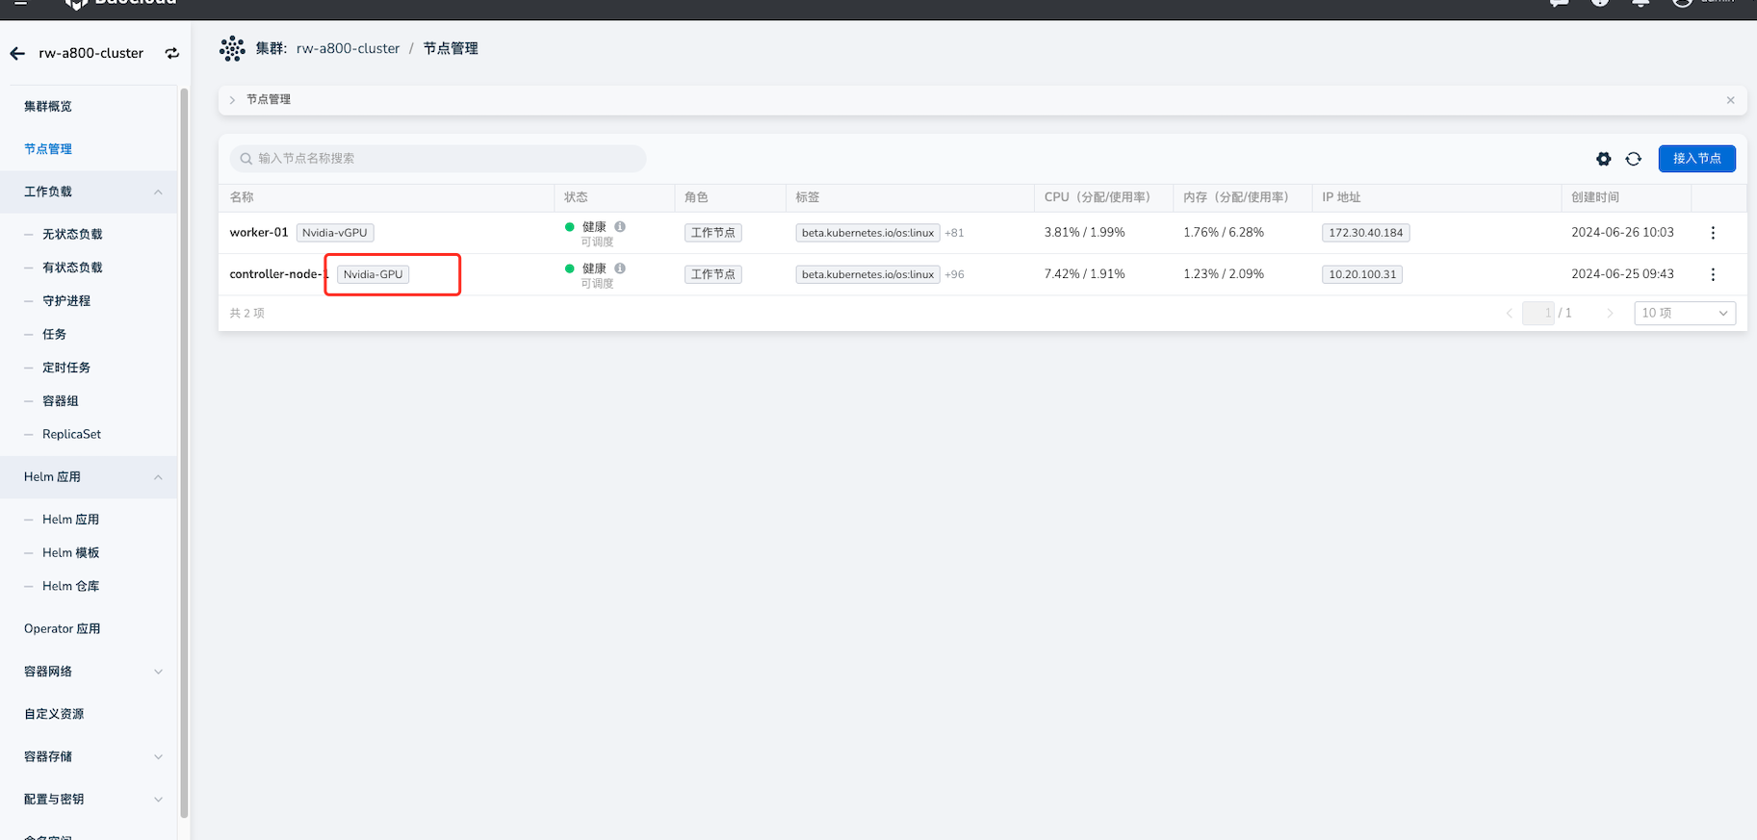Click the switch cluster icon
1757x840 pixels.
(x=172, y=54)
